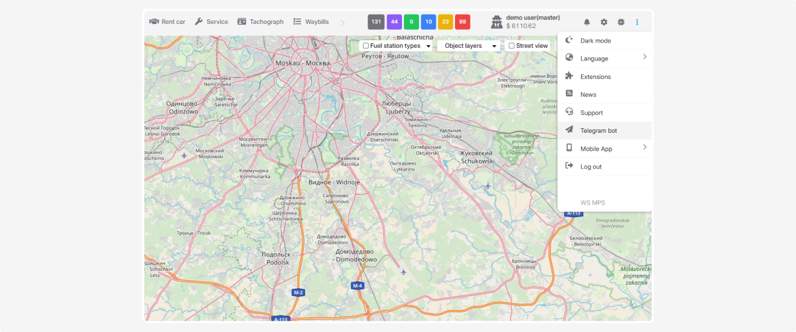This screenshot has width=796, height=332.
Task: Click the Support headset icon
Action: [569, 112]
